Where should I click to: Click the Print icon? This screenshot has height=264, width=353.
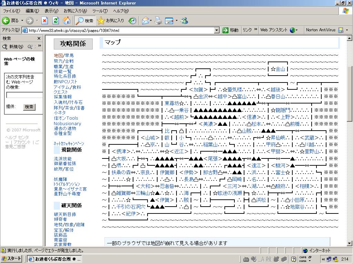(x=158, y=21)
